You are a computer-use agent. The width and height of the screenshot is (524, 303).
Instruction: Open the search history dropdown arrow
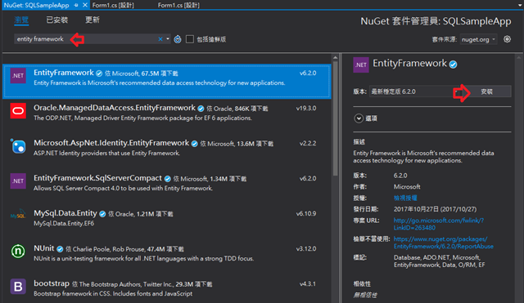tap(168, 39)
